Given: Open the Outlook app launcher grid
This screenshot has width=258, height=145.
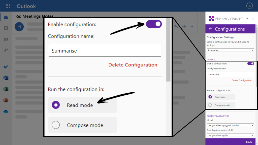Looking at the screenshot, I should coord(8,6).
